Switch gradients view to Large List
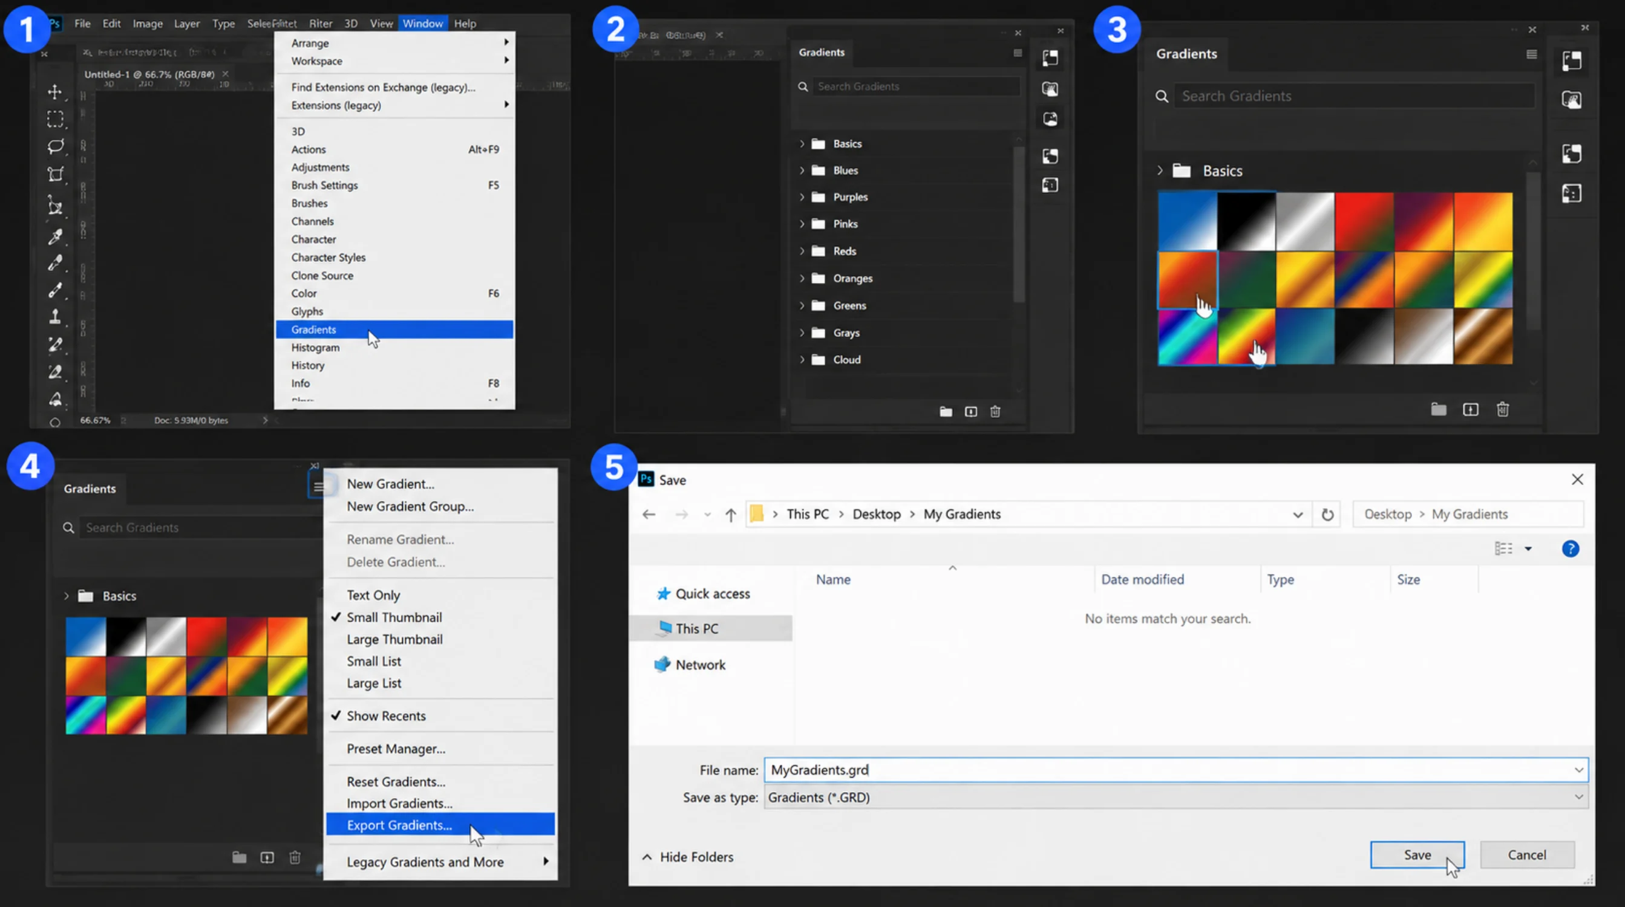This screenshot has width=1625, height=907. coord(373,683)
